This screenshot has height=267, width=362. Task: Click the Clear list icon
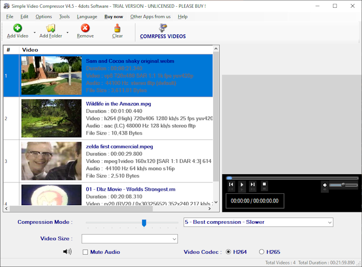click(117, 28)
